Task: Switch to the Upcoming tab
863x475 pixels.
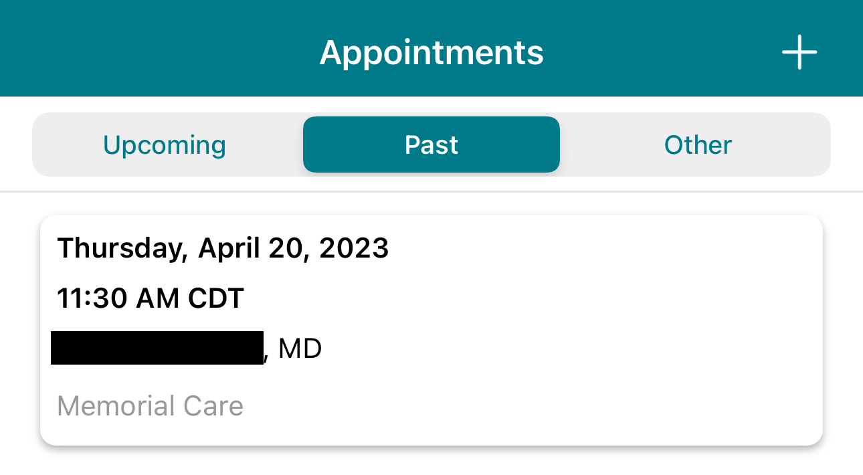Action: pyautogui.click(x=165, y=145)
